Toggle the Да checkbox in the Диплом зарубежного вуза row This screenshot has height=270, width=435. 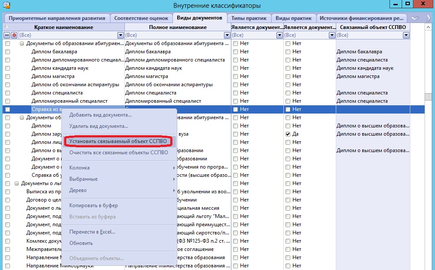pyautogui.click(x=288, y=134)
